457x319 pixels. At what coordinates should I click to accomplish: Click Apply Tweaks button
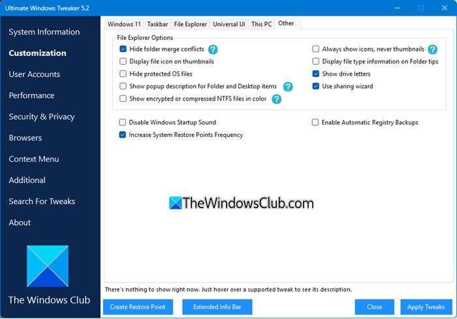coord(426,307)
